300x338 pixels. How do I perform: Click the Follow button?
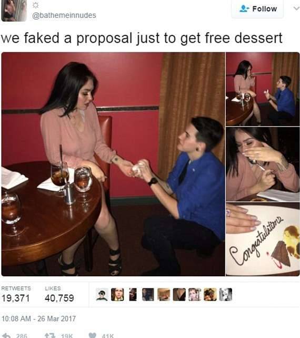[257, 9]
